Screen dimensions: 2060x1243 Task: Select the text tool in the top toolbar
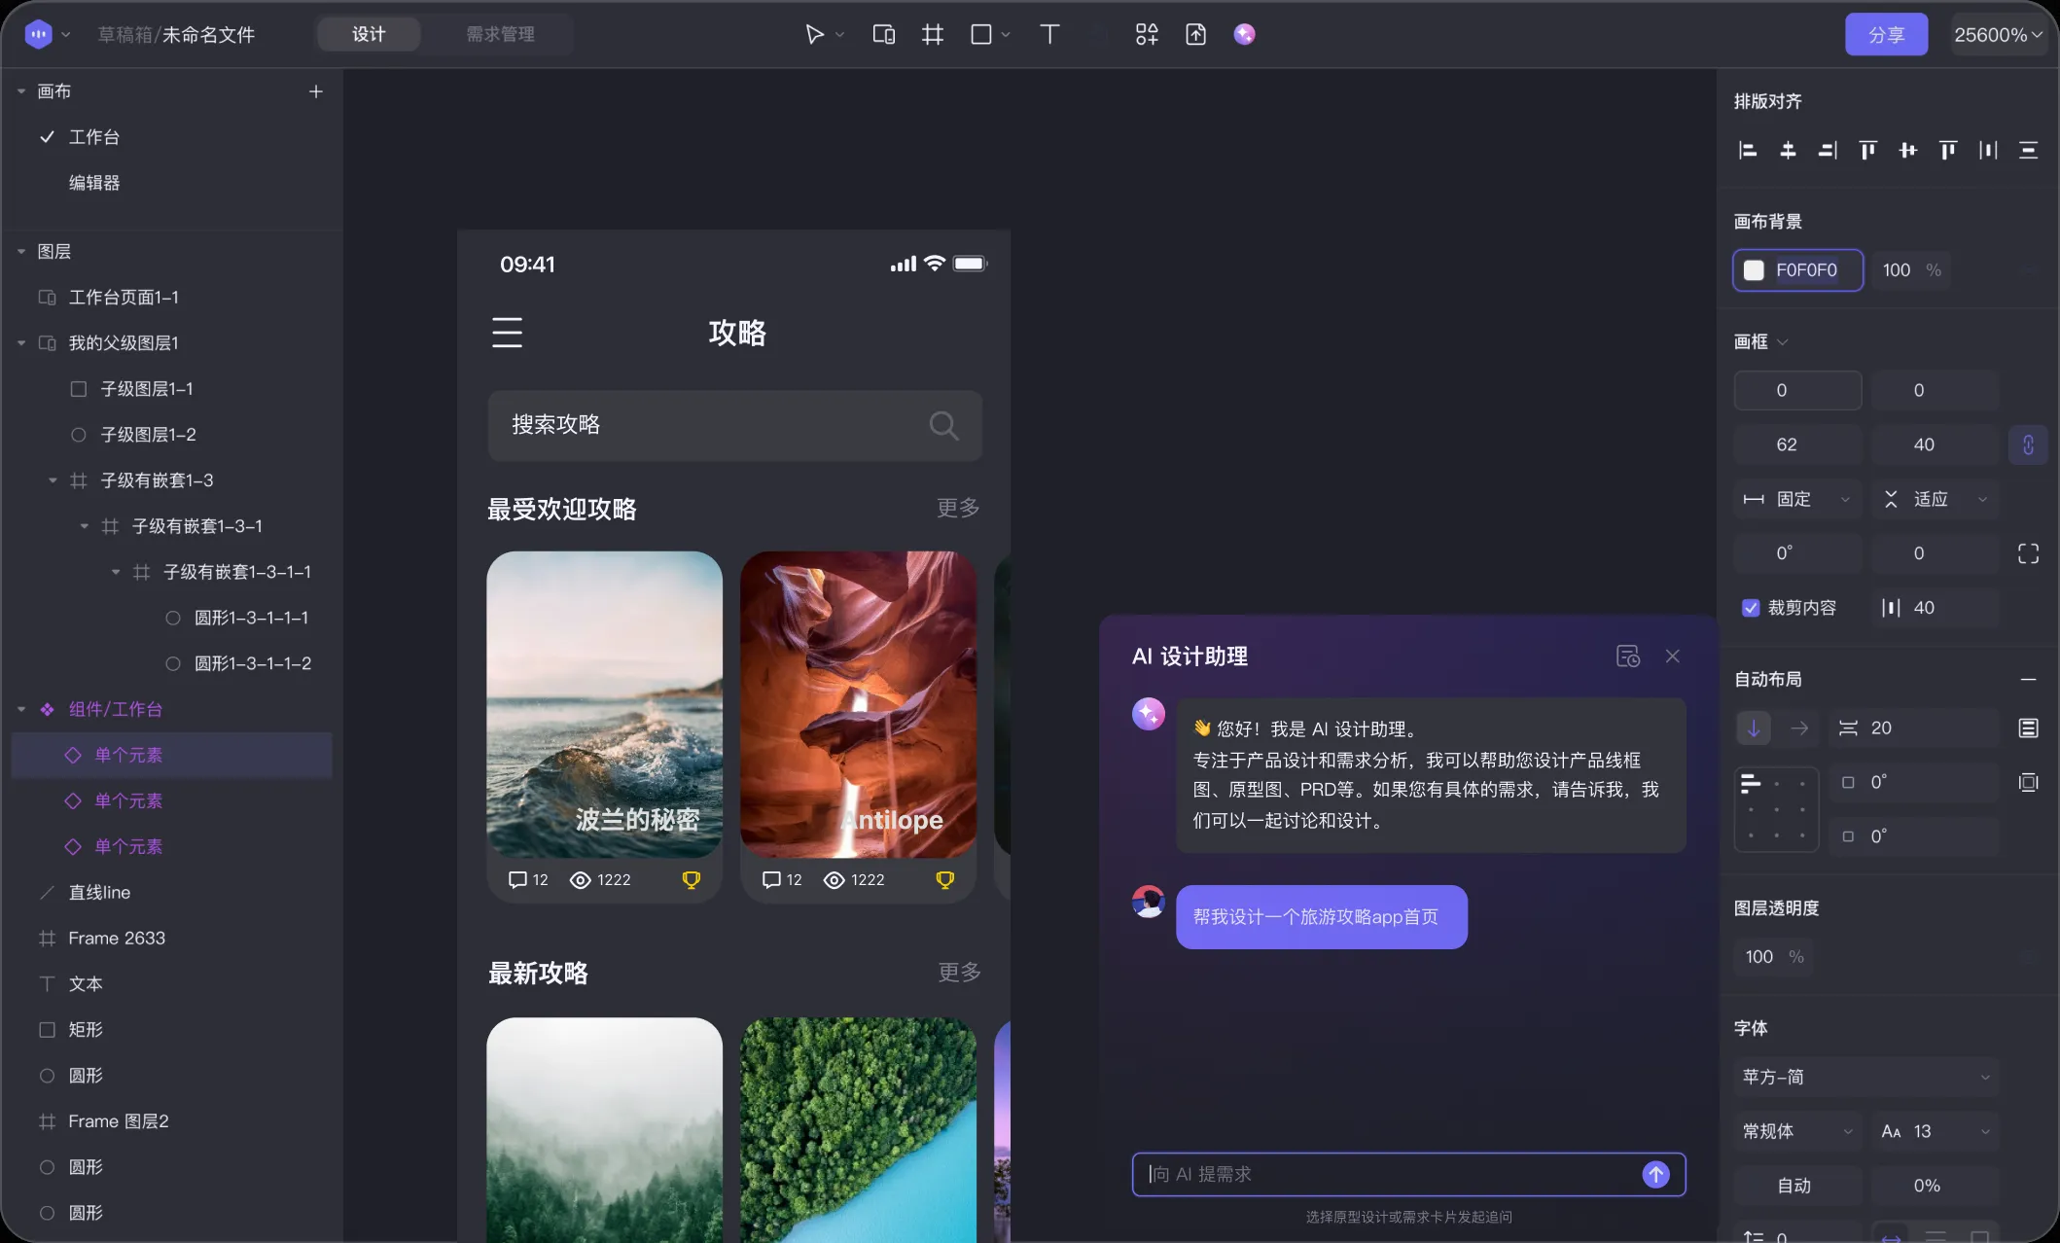tap(1049, 34)
